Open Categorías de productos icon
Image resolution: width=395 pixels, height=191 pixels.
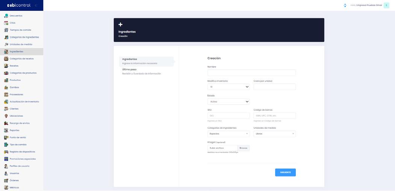6,73
